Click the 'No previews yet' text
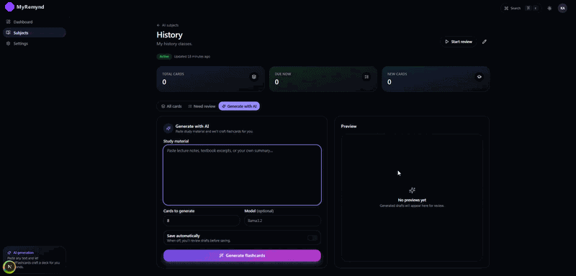The width and height of the screenshot is (576, 276). coord(412,200)
